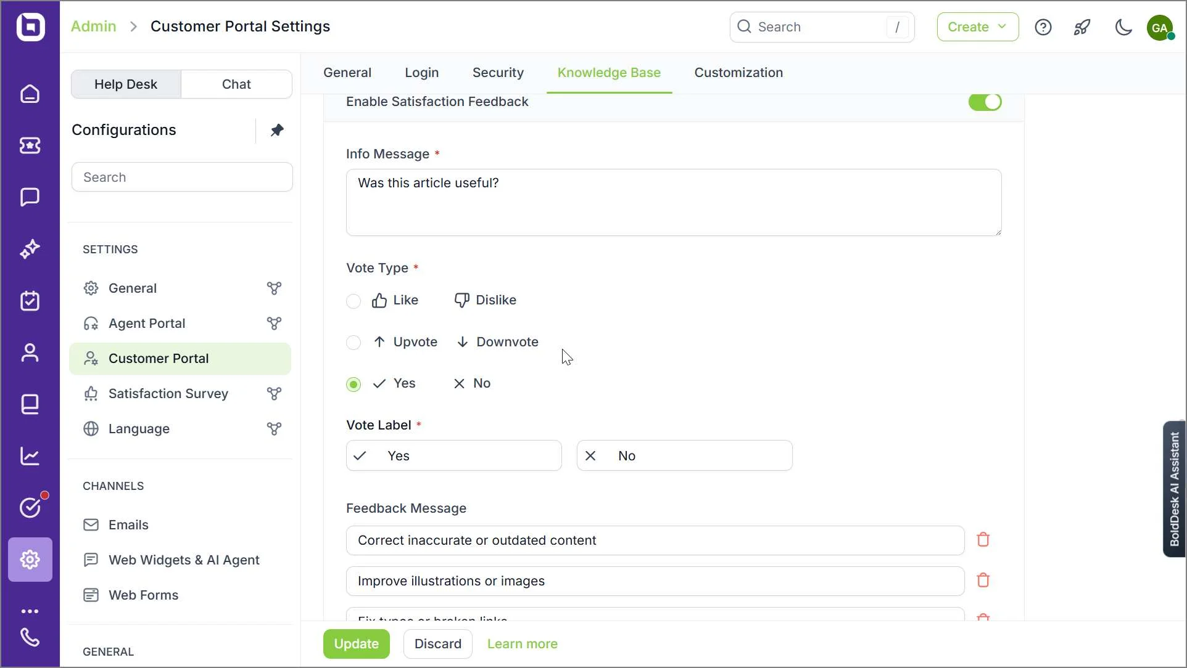The height and width of the screenshot is (668, 1187).
Task: Open the Learn more link
Action: coord(522,643)
